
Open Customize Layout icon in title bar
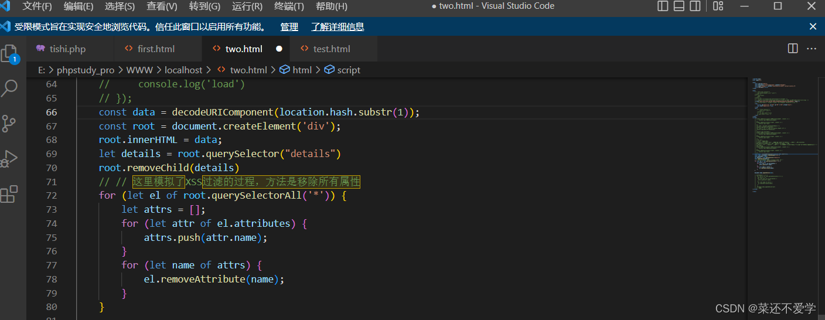718,6
